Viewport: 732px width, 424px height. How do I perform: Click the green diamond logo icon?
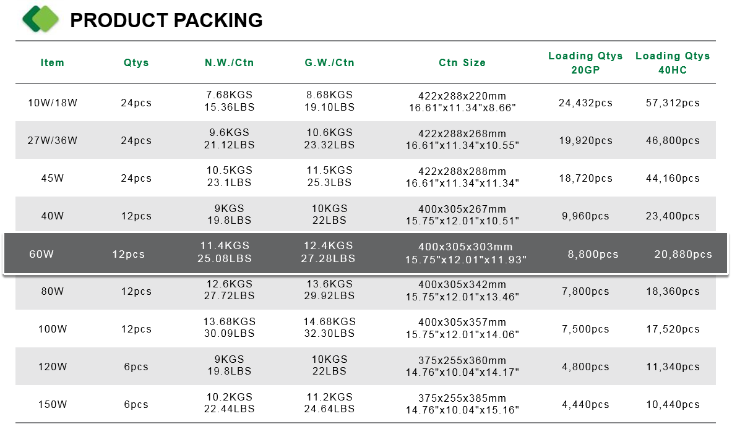(x=41, y=19)
